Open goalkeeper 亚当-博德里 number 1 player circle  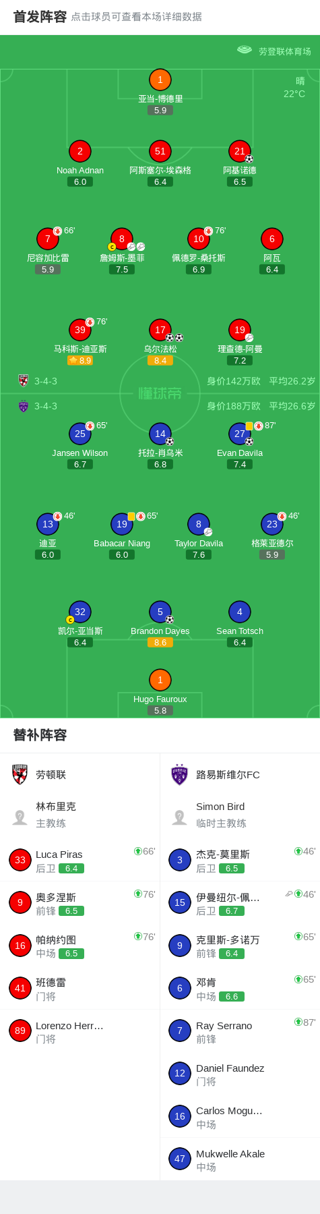point(160,80)
